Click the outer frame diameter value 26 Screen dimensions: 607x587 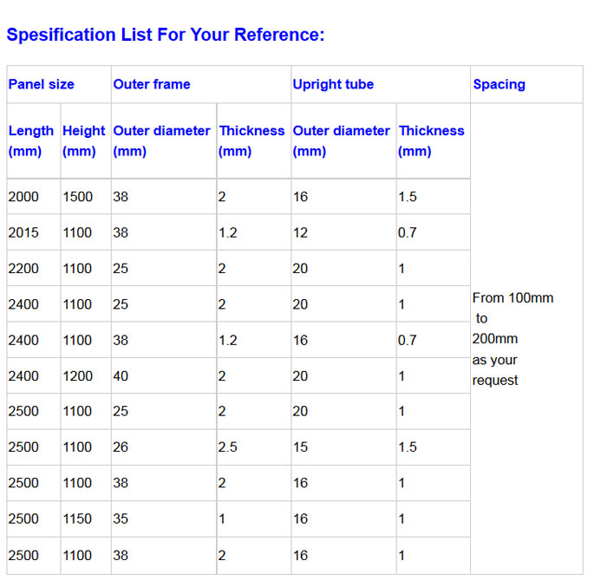point(121,447)
